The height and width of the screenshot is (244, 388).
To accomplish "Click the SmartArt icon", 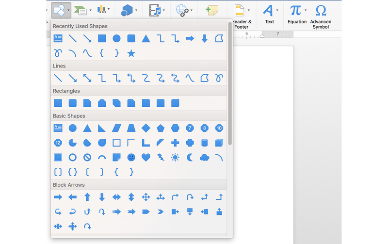I will pos(81,10).
